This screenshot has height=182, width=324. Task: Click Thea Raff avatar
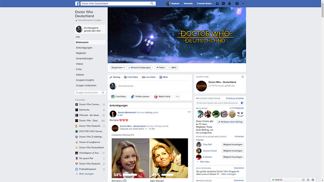pyautogui.click(x=198, y=145)
